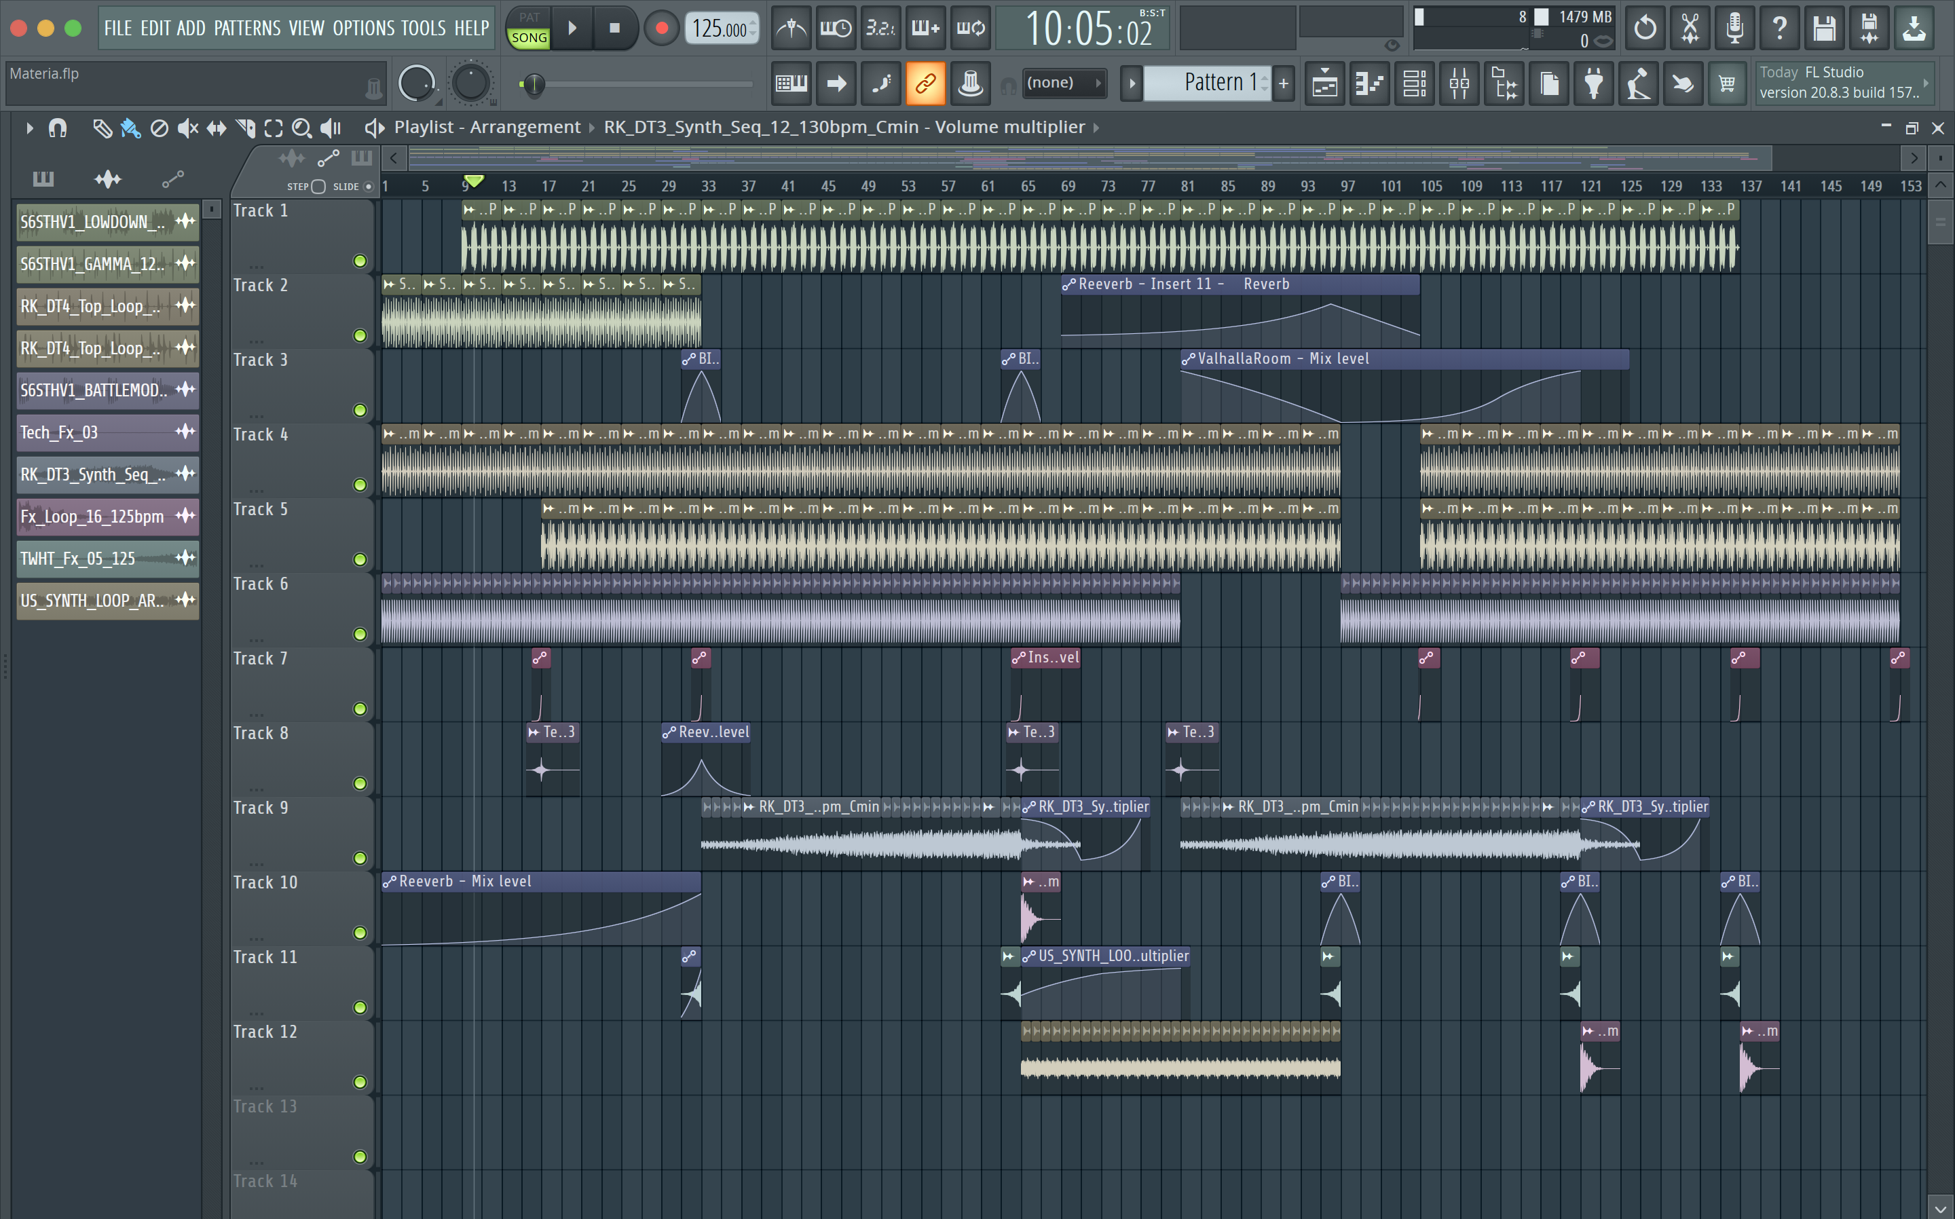Viewport: 1955px width, 1219px height.
Task: Select the Mute tool in playlist
Action: pos(188,128)
